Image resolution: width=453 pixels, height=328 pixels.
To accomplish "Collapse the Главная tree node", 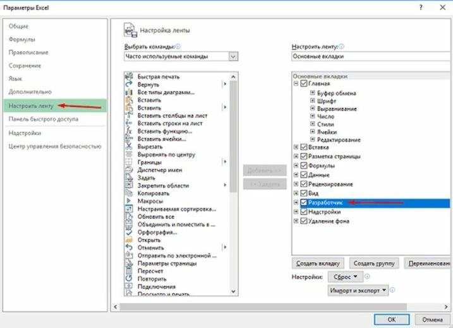I will [296, 84].
